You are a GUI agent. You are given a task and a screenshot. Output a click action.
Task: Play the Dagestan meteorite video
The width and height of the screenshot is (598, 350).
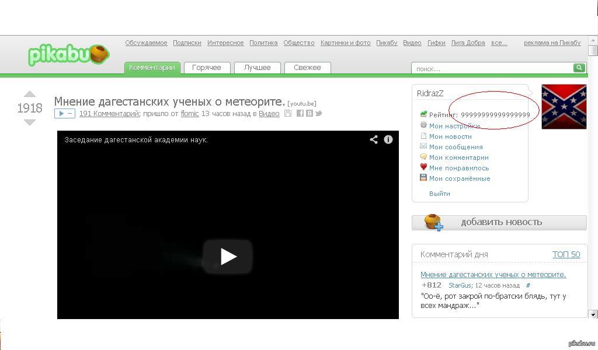tap(228, 256)
